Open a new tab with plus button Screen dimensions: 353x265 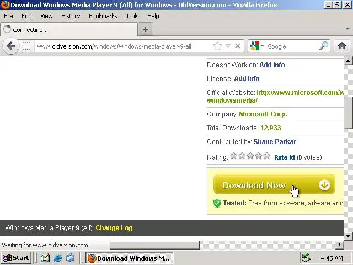click(146, 29)
